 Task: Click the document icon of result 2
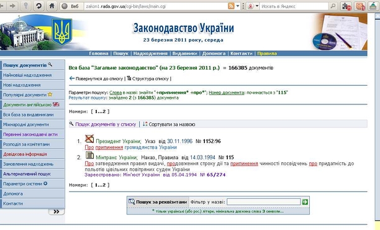click(89, 155)
